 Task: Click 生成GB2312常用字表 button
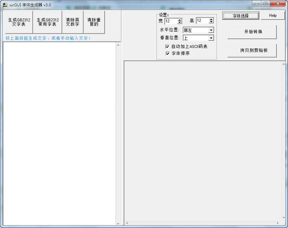pos(48,22)
